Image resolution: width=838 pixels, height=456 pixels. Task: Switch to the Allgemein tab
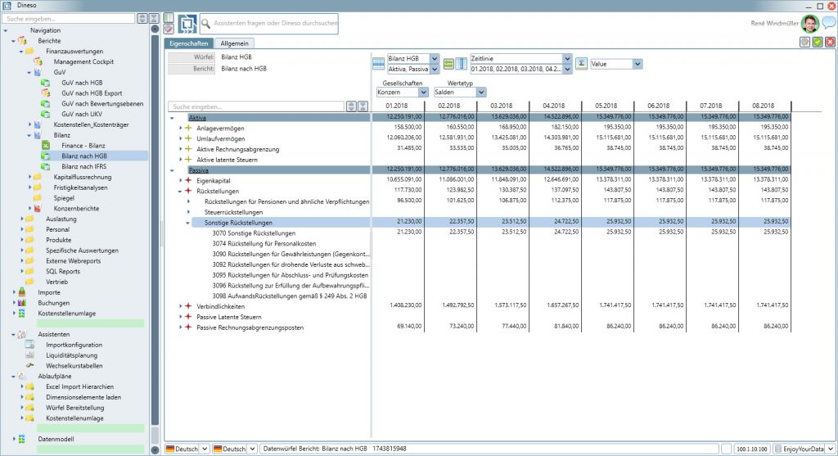[236, 43]
